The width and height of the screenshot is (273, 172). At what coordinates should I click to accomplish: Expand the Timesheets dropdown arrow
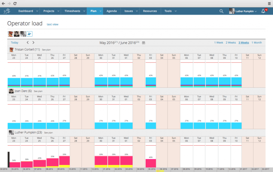pos(84,11)
